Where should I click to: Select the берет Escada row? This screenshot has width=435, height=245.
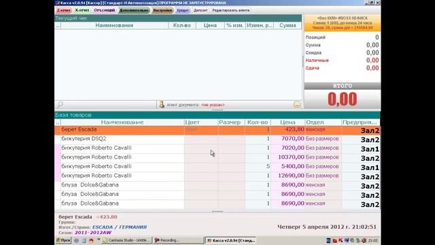tap(217, 130)
